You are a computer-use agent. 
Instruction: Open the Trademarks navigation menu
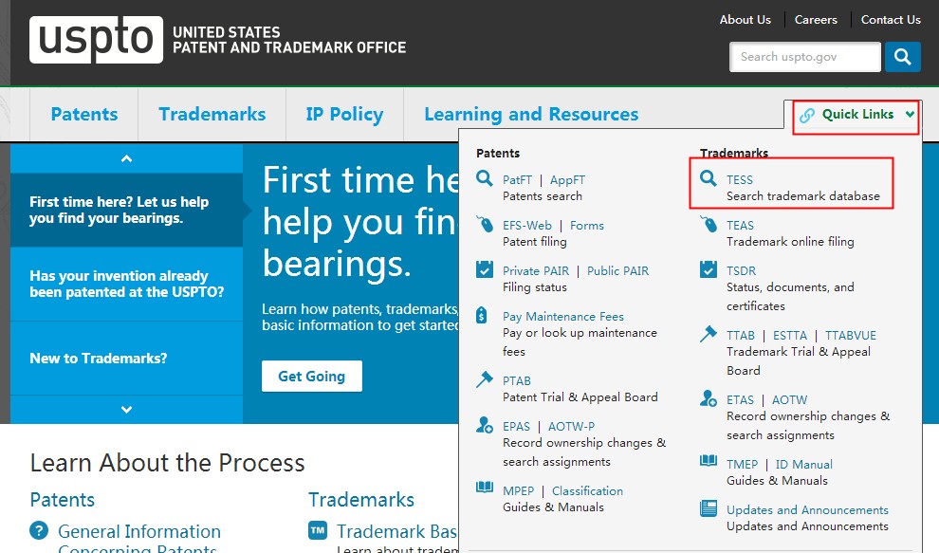click(x=212, y=114)
